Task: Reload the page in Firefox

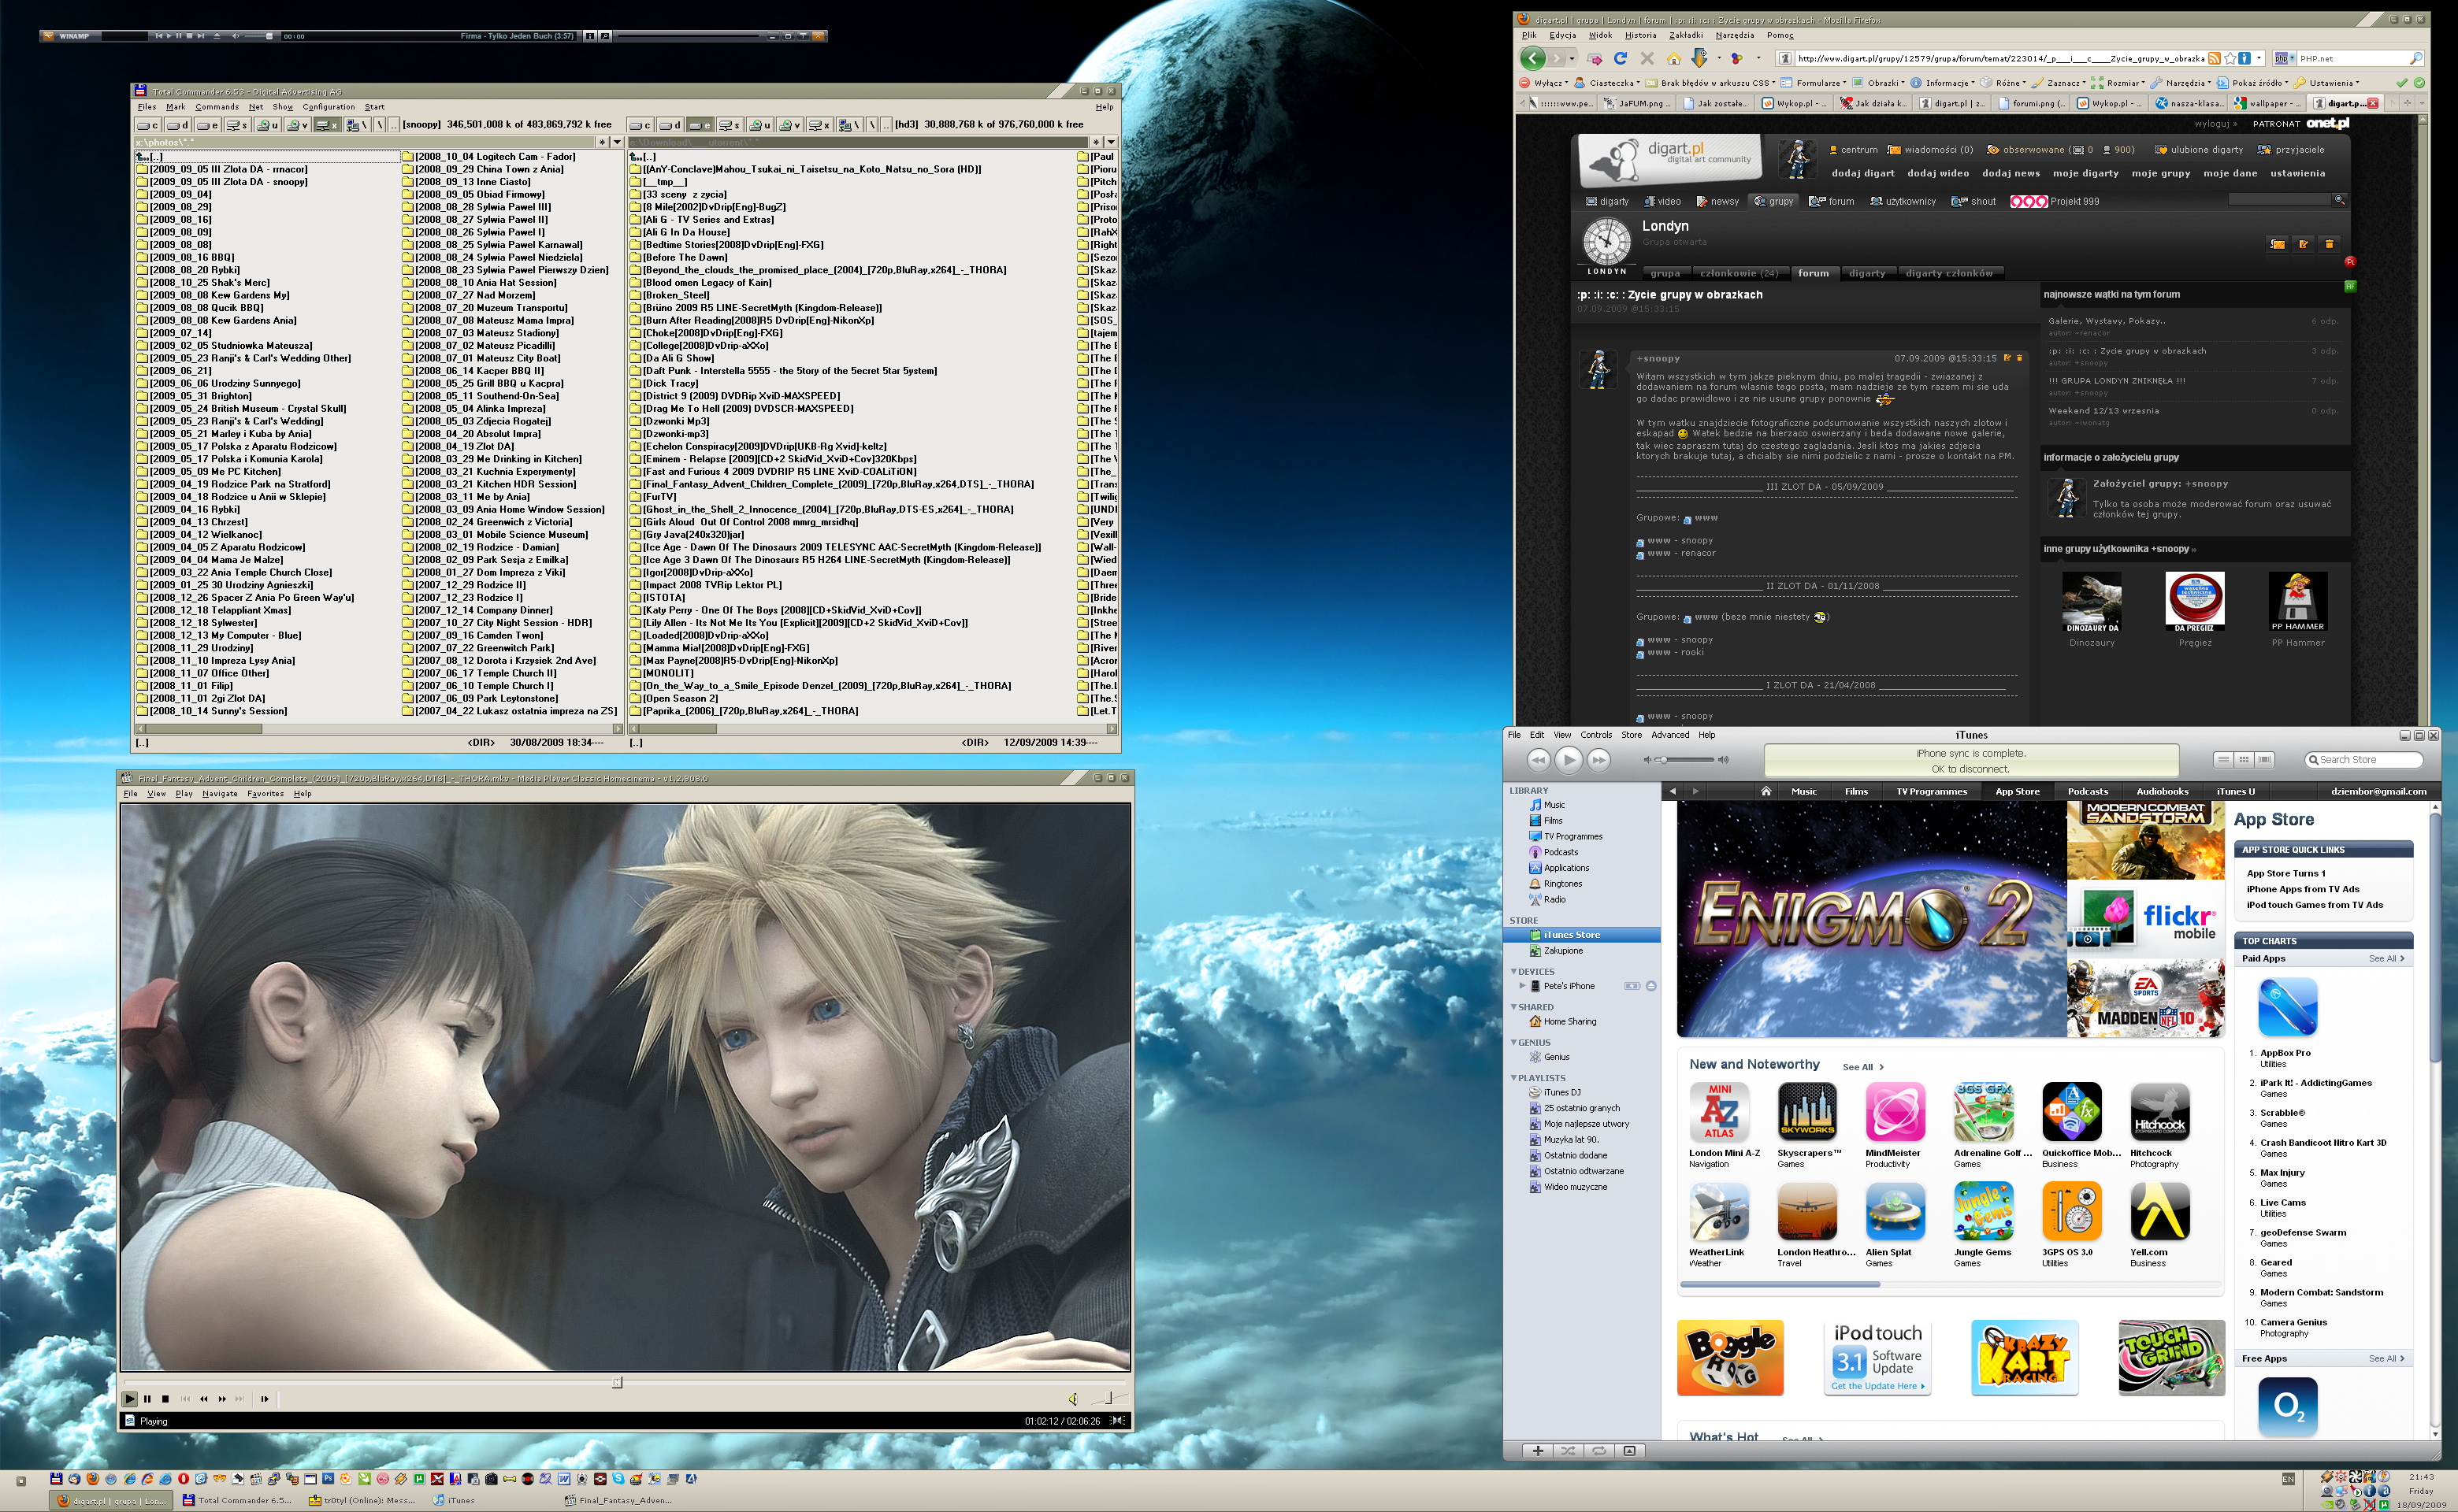Action: 1621,58
